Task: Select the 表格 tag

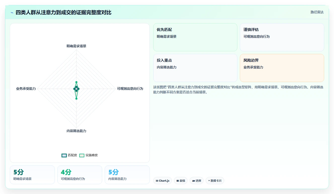Action: tap(181, 181)
